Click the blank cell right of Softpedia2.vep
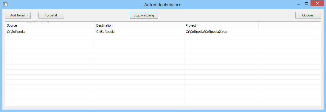This screenshot has height=112, width=326. tap(290, 32)
